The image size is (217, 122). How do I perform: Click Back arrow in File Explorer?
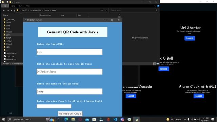[x=4, y=11]
